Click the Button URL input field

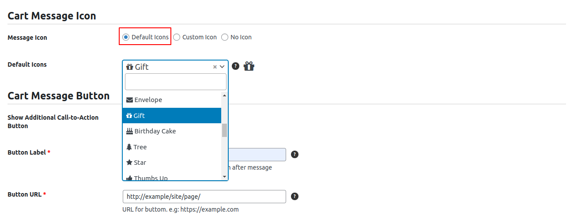click(204, 197)
